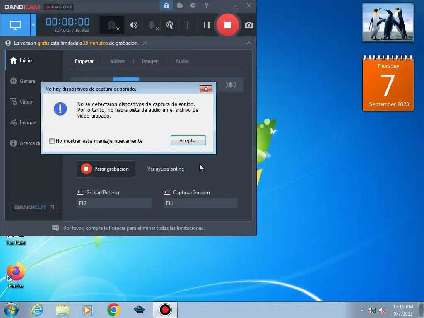Toggle the microphone icon in toolbar

153,25
